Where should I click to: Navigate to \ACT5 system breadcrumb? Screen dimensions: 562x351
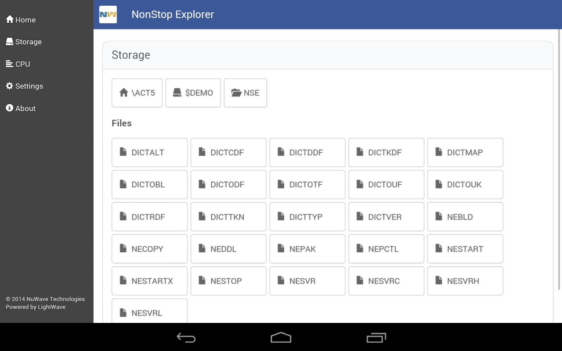[x=137, y=93]
